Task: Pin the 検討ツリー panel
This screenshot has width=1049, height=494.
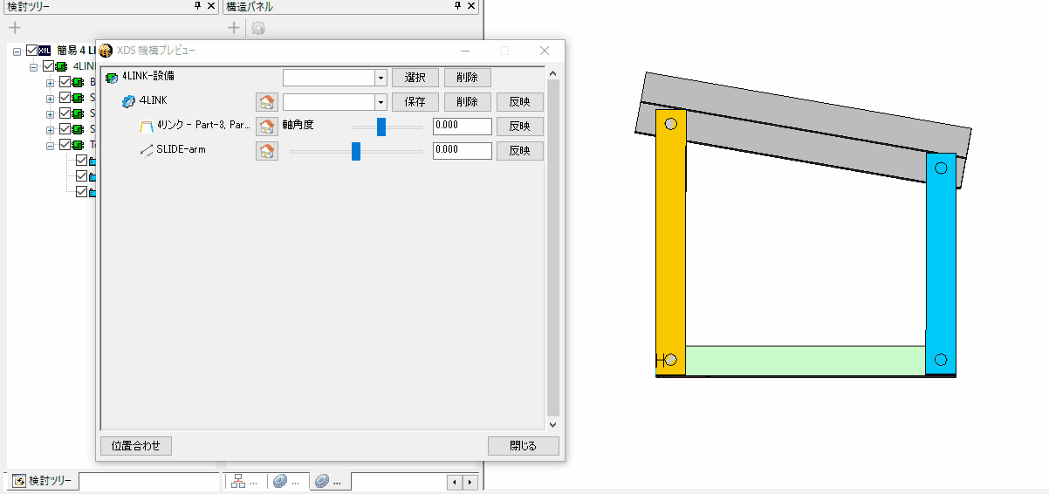Action: 197,6
